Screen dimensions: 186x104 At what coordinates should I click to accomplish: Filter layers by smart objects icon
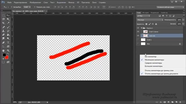[174, 16]
